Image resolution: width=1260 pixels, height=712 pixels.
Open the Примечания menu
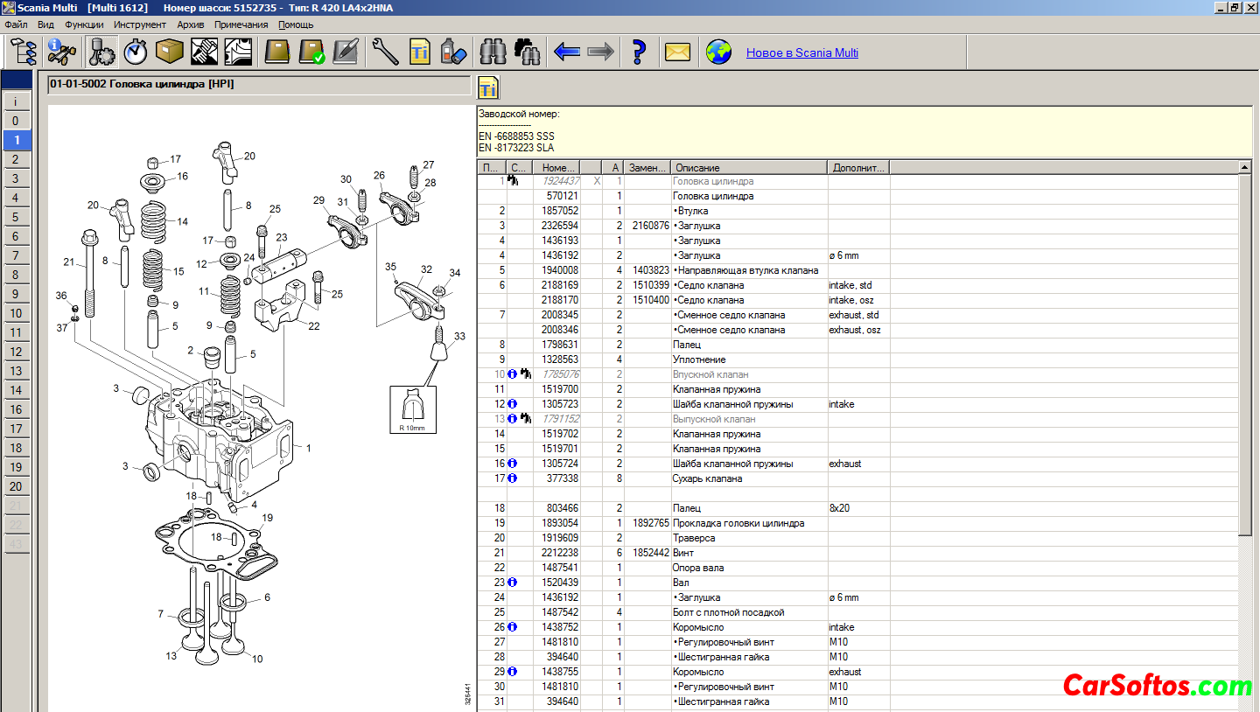(x=241, y=24)
